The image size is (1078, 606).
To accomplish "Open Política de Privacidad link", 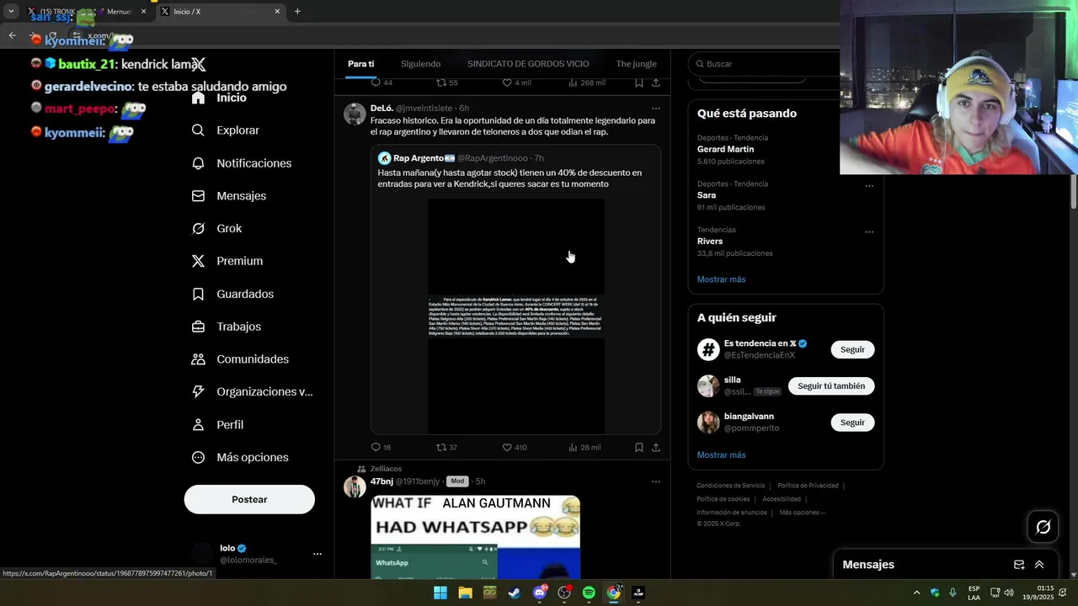I will coord(808,486).
